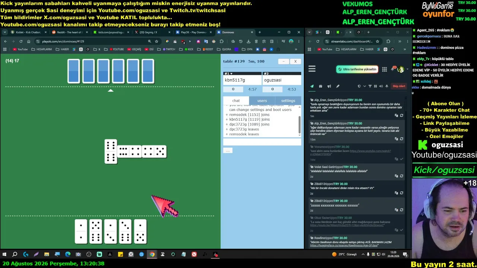Select the paper plane recent events tab
The height and width of the screenshot is (268, 477).
[x=312, y=86]
